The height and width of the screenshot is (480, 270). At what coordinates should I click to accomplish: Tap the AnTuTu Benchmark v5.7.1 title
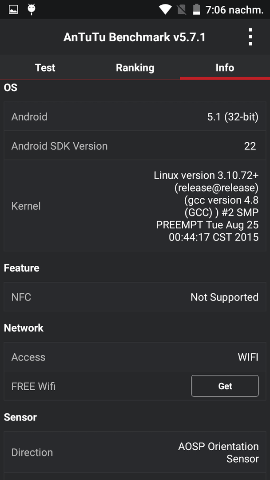point(134,37)
